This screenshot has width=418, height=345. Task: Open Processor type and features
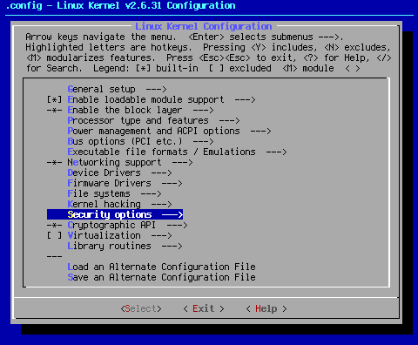click(153, 120)
